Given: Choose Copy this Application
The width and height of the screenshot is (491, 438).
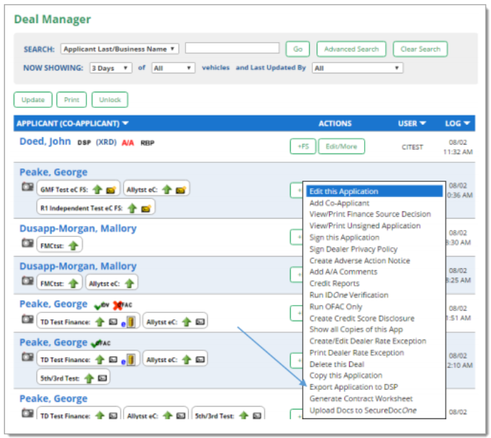Looking at the screenshot, I should [346, 376].
